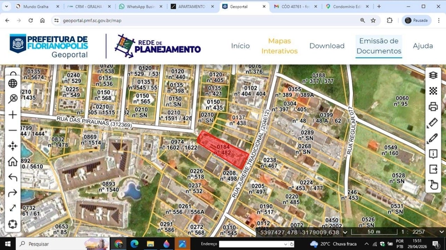Screen dimensions: 446x250
Task: Click parcel label 0974 nº 1602 / 1622
Action: pyautogui.click(x=178, y=145)
